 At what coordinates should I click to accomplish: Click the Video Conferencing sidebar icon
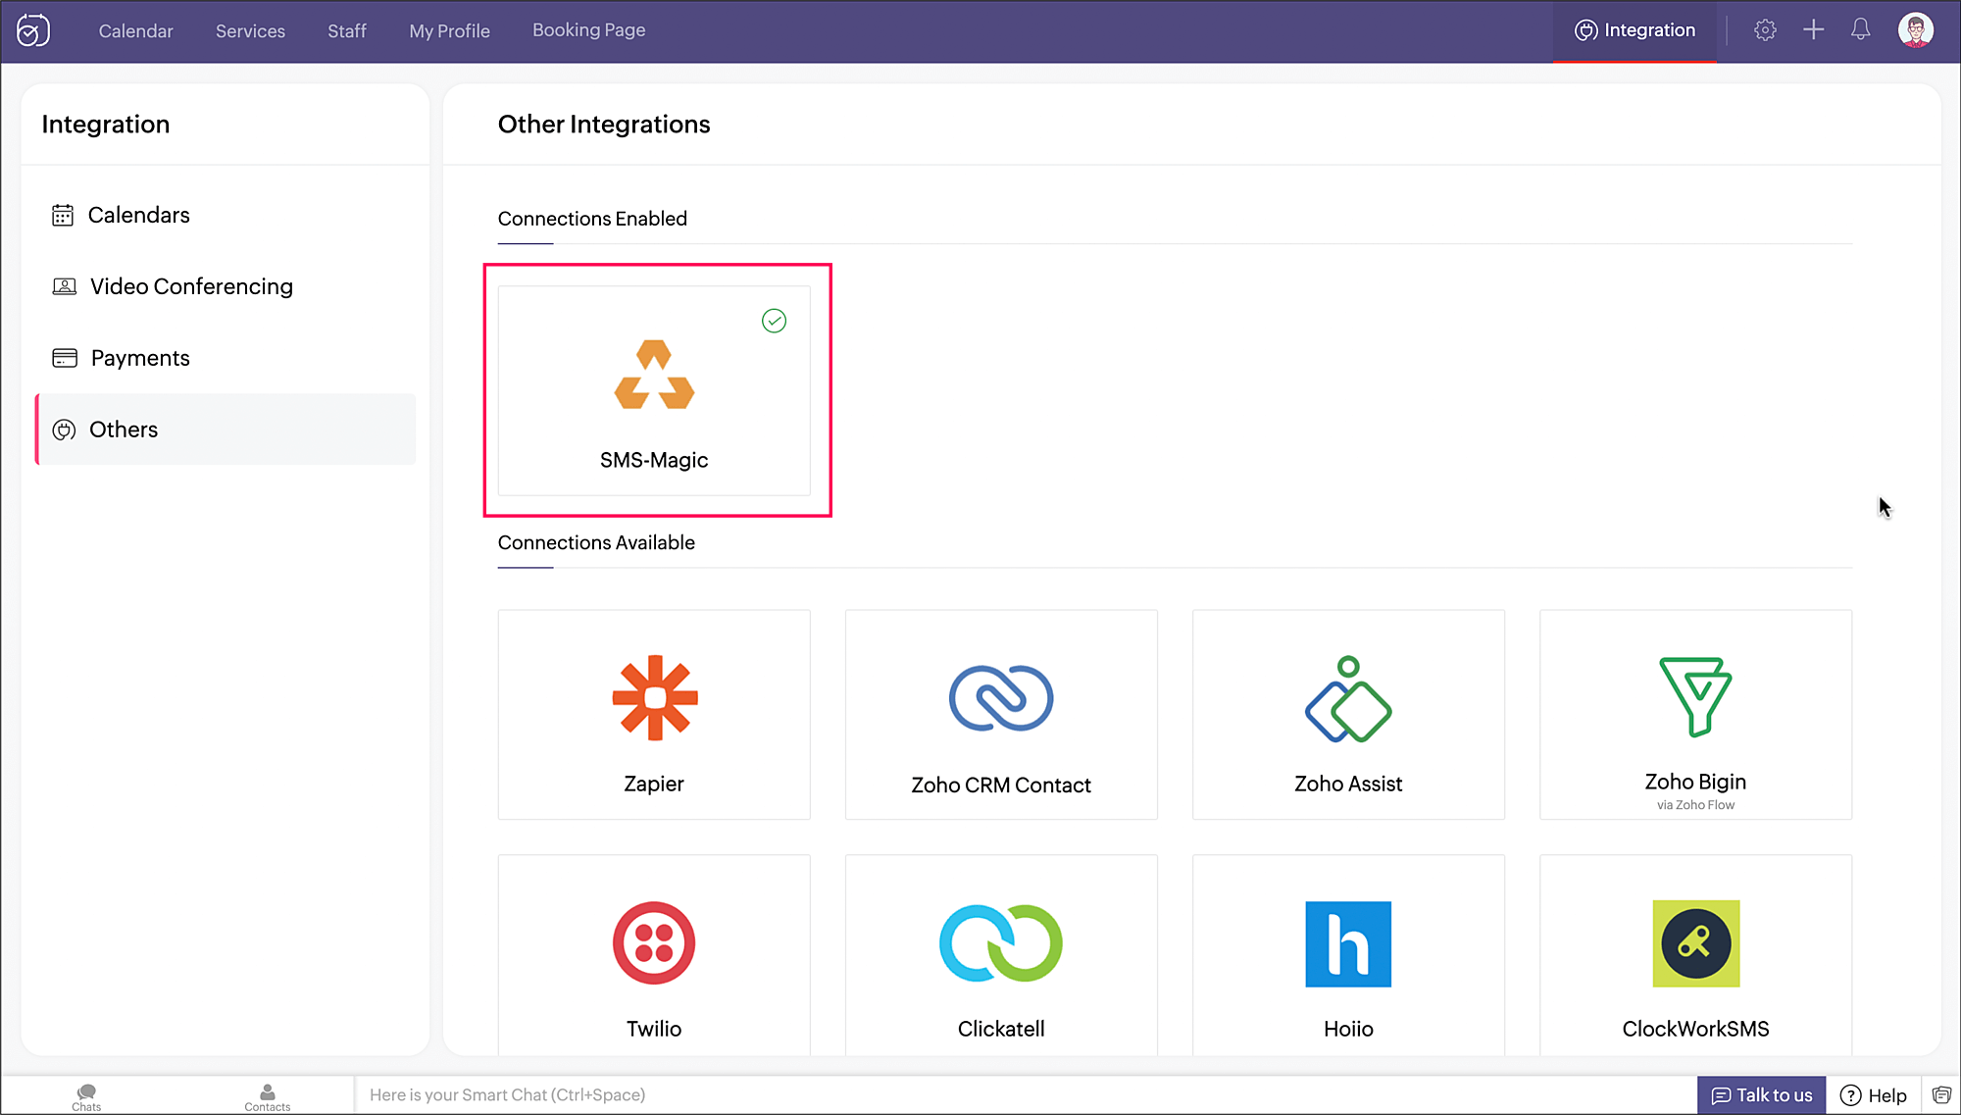pos(64,286)
